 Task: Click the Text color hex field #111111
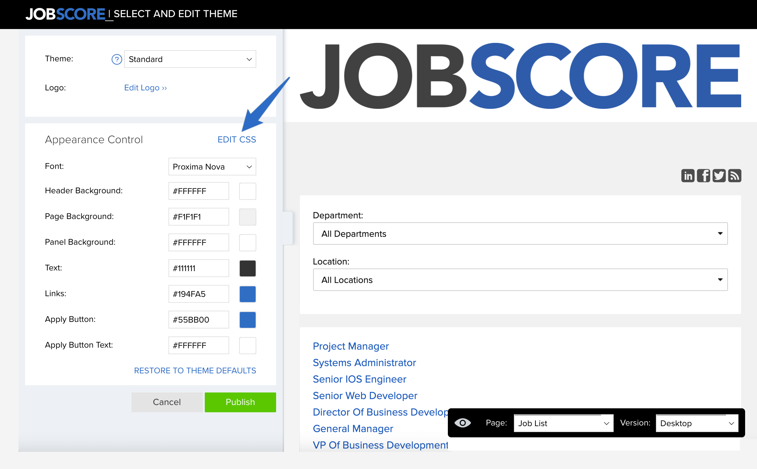199,268
